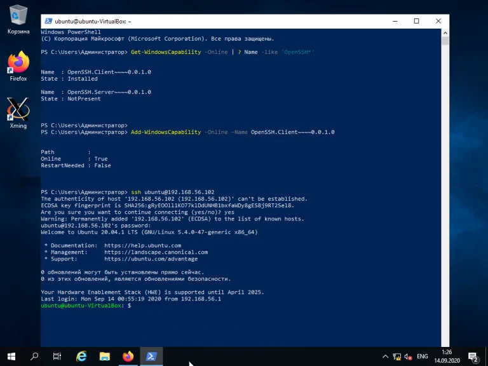The image size is (488, 366).
Task: Open the Action Center notifications icon
Action: point(473,356)
